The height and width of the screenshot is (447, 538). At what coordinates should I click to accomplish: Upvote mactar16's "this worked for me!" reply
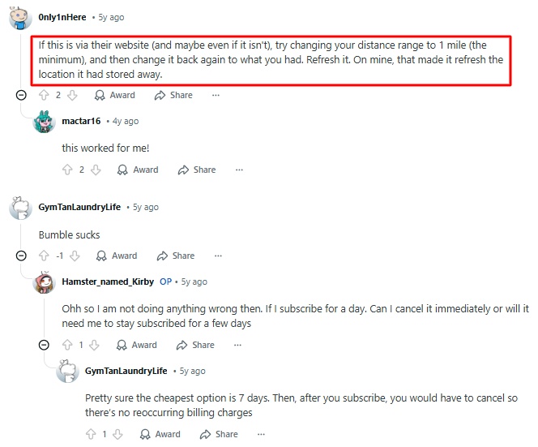click(x=67, y=170)
